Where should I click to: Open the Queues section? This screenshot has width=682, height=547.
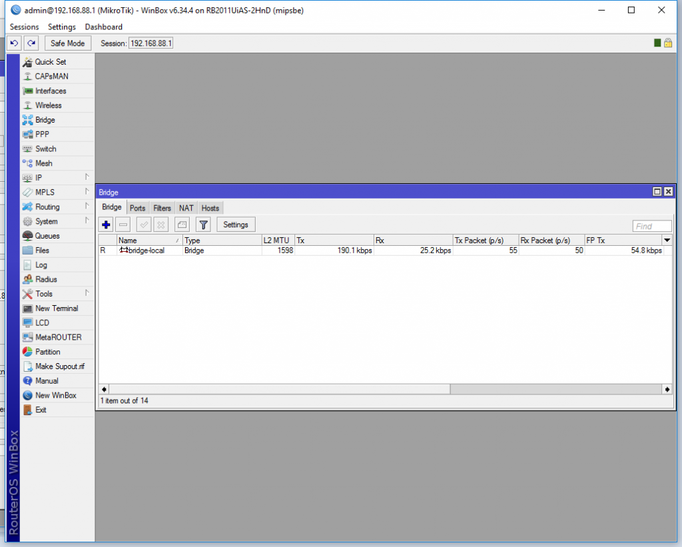[x=57, y=236]
